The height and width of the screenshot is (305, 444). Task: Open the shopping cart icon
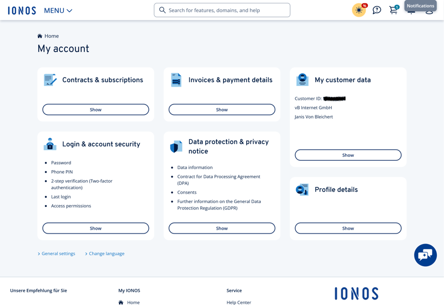393,11
